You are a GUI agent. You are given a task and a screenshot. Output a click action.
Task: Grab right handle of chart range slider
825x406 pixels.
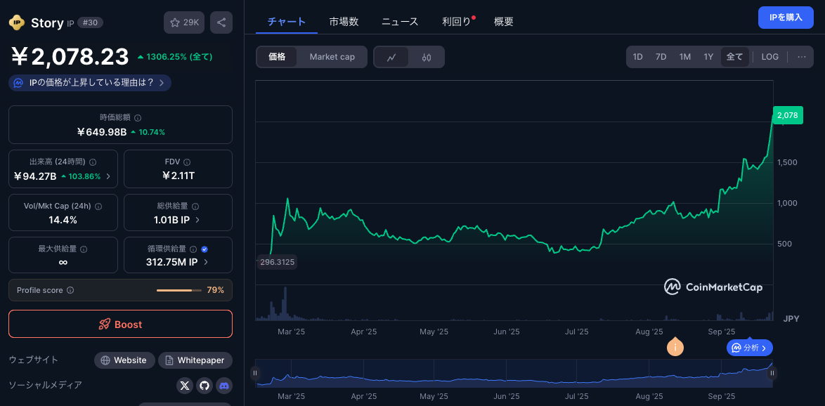point(772,374)
